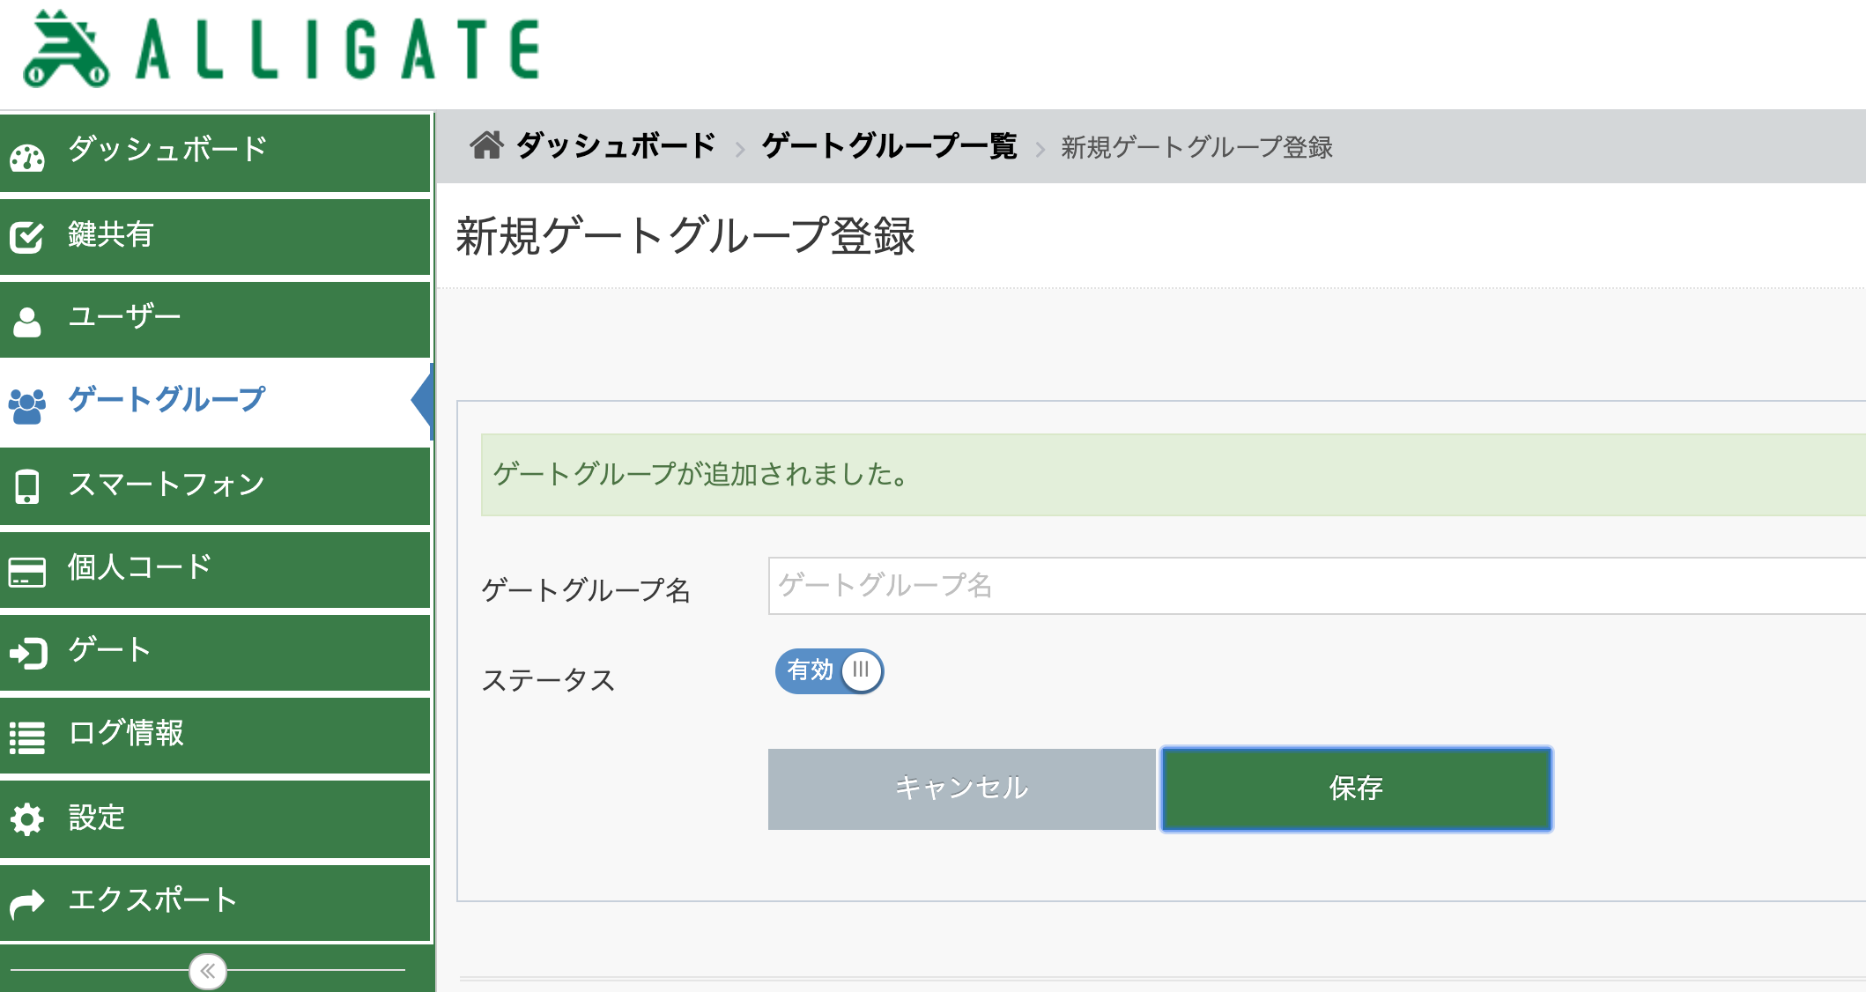Click the 保存 button
Viewport: 1866px width, 992px height.
coord(1357,788)
